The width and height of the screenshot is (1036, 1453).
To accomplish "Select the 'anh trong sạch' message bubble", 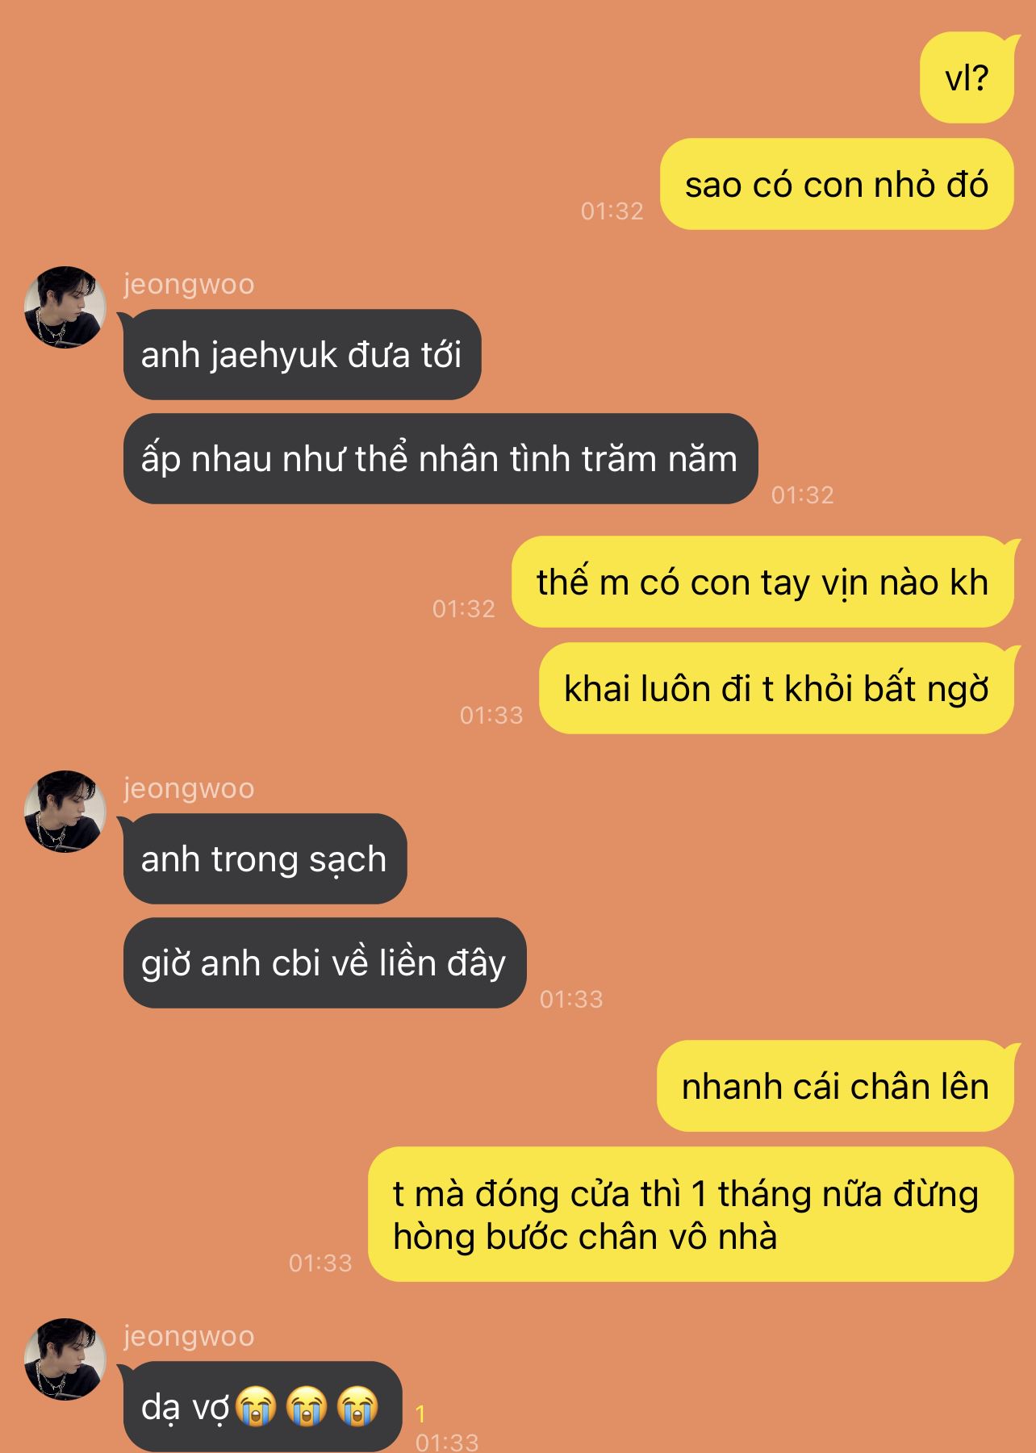I will tap(265, 859).
